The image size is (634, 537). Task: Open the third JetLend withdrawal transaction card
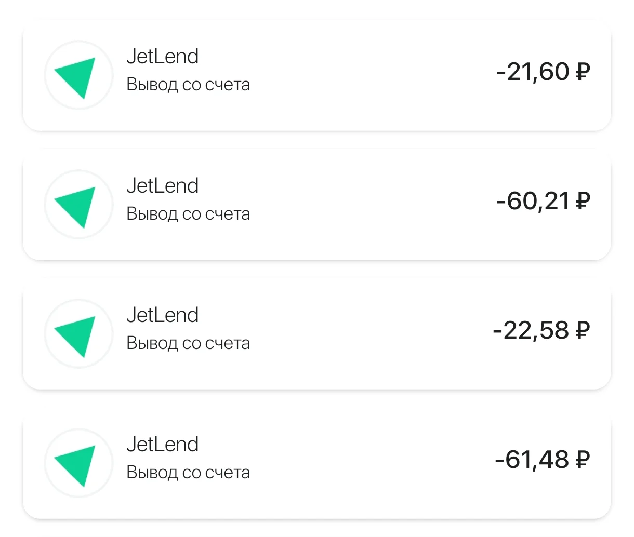coord(317,334)
